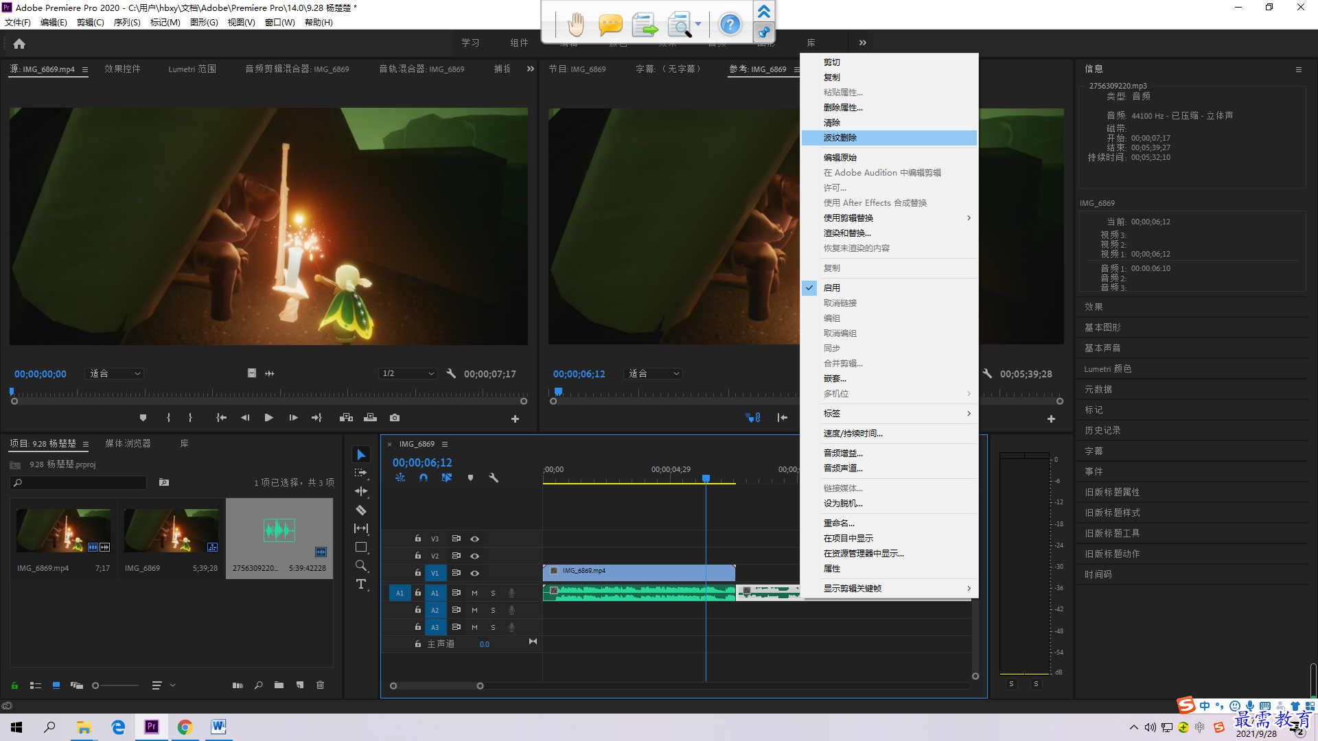Mute audio track A1
Screen dimensions: 1318x741
tap(474, 593)
